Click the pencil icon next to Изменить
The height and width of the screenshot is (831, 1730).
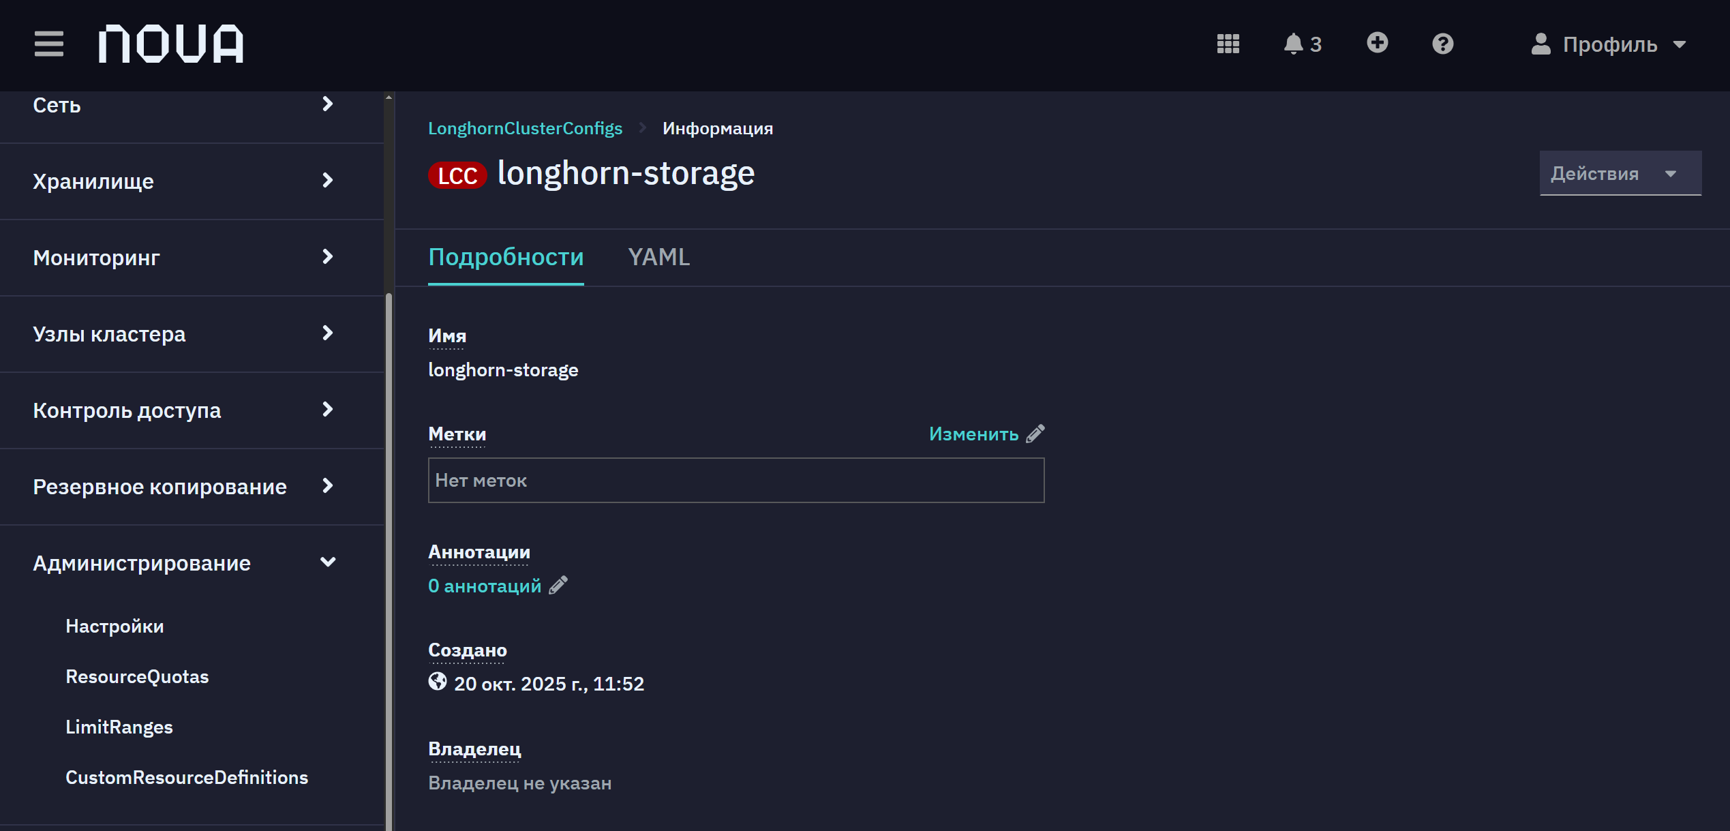[x=1035, y=434]
